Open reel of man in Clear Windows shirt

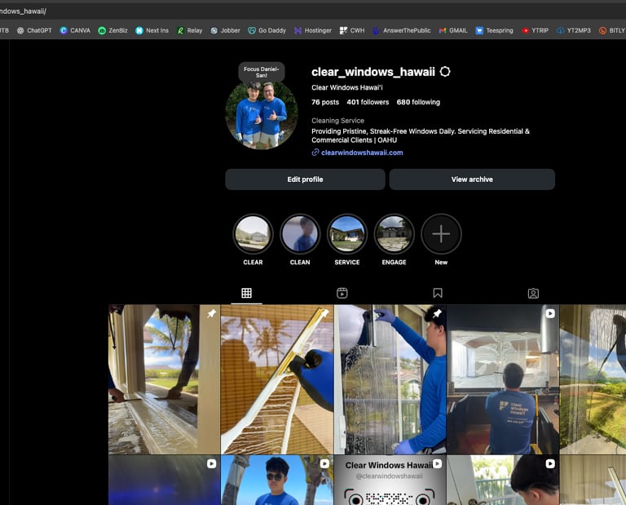pos(503,379)
